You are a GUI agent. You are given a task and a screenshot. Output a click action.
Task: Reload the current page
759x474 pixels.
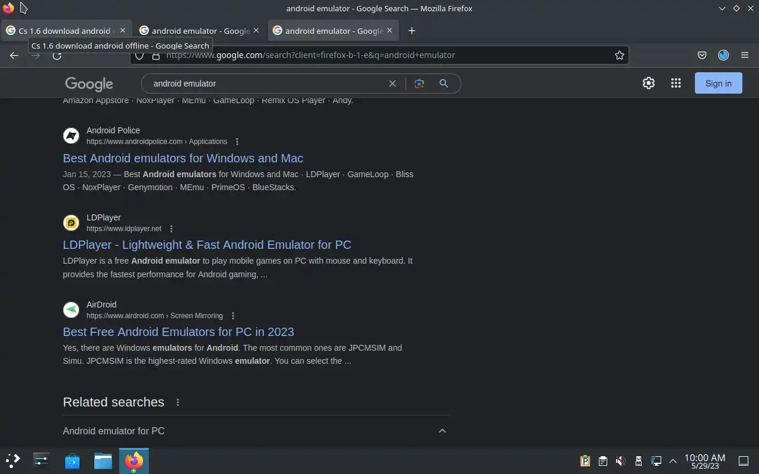click(57, 55)
